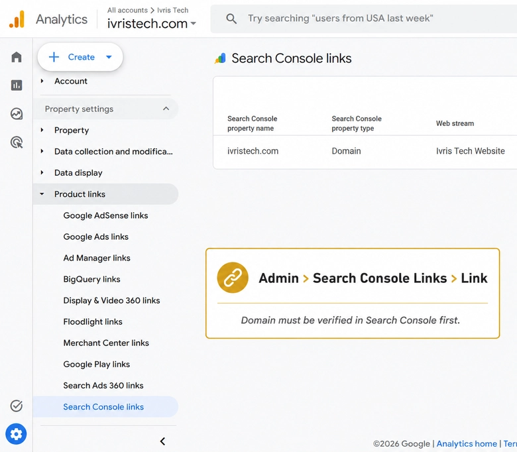This screenshot has width=517, height=452.
Task: Click Search Console property name column header
Action: [253, 123]
